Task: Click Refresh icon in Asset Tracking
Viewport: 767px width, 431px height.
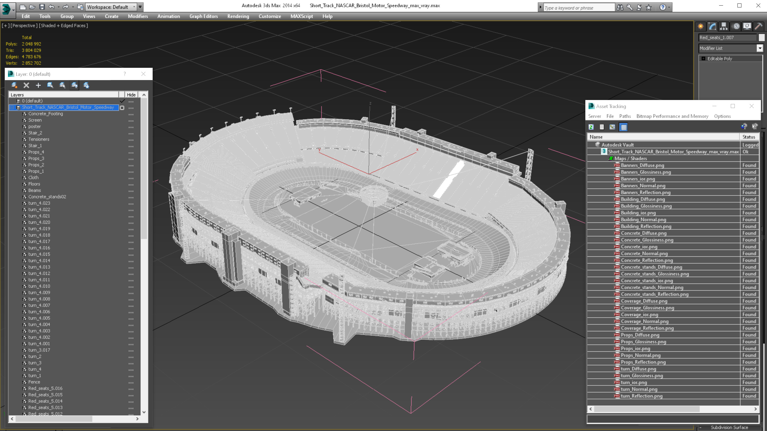Action: (591, 127)
